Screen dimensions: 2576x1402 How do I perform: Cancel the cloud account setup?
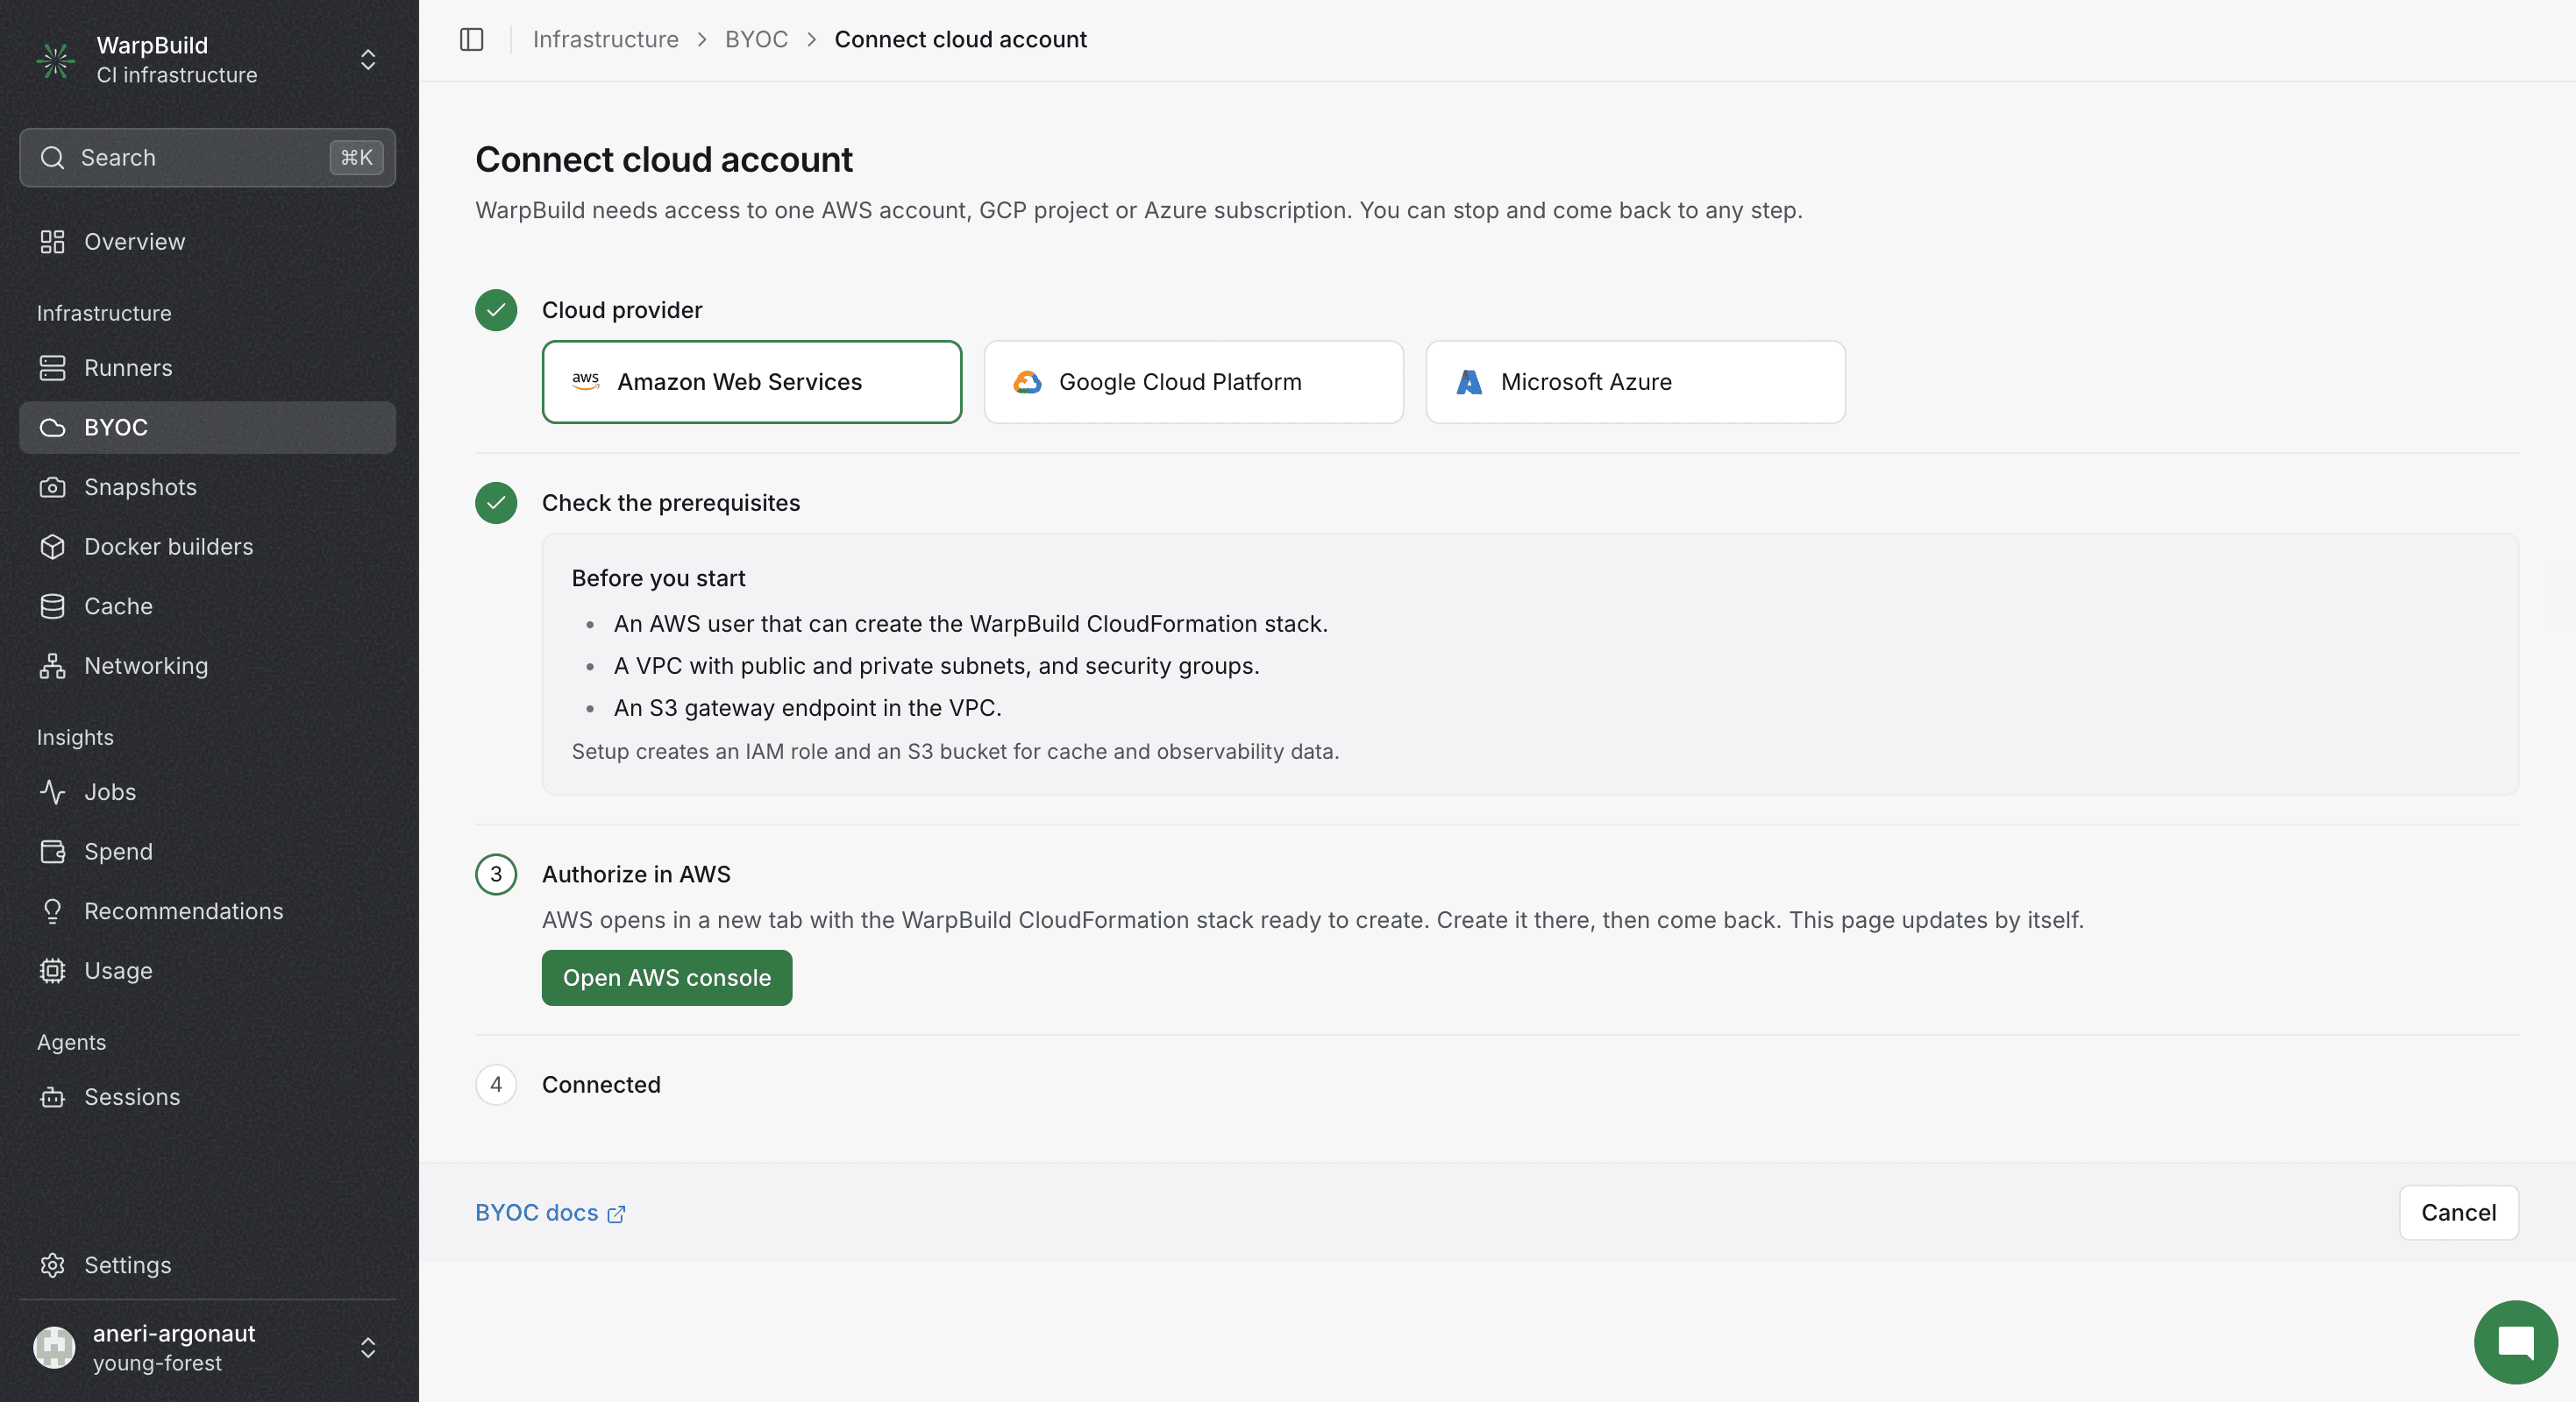coord(2458,1212)
